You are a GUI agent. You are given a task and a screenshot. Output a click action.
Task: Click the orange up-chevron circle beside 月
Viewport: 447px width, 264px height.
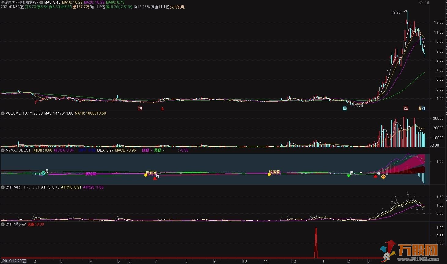pyautogui.click(x=383, y=176)
